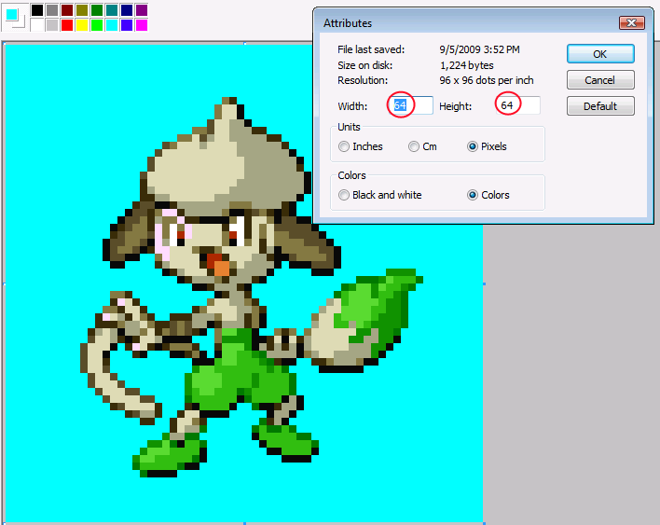Image resolution: width=660 pixels, height=525 pixels.
Task: Click the Cancel button
Action: pos(600,80)
